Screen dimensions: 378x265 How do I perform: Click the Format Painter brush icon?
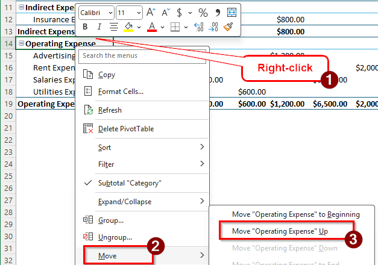coord(228,26)
